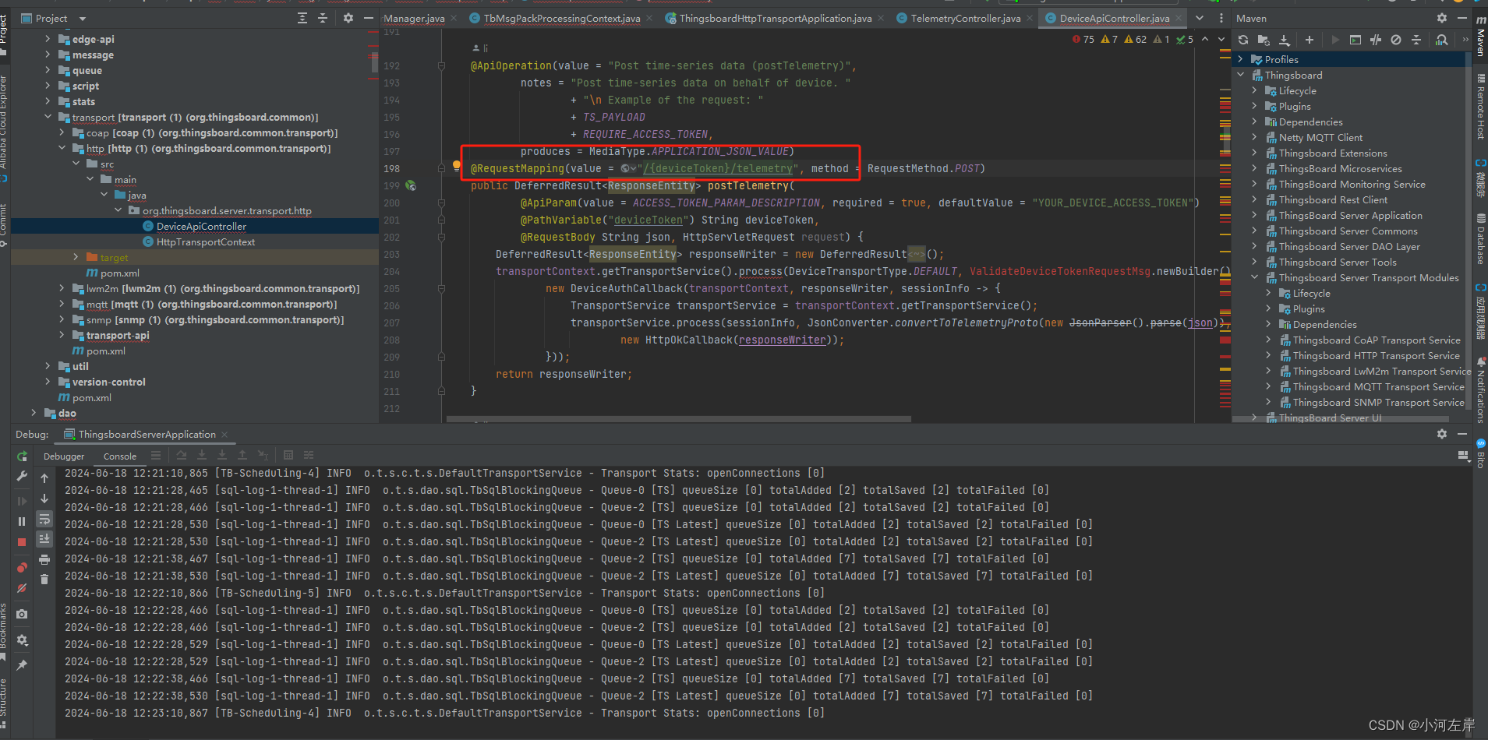Screen dimensions: 1488x740
Task: Toggle Maven Offline Mode
Action: tap(1376, 40)
